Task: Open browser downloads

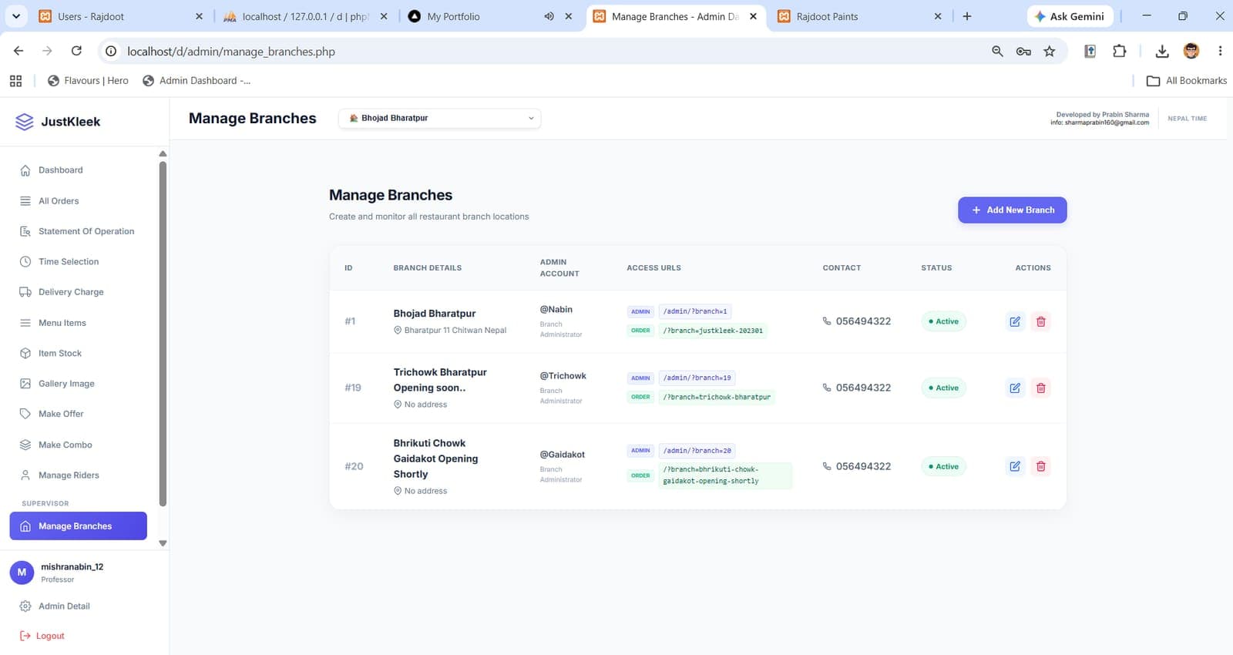Action: click(1162, 52)
